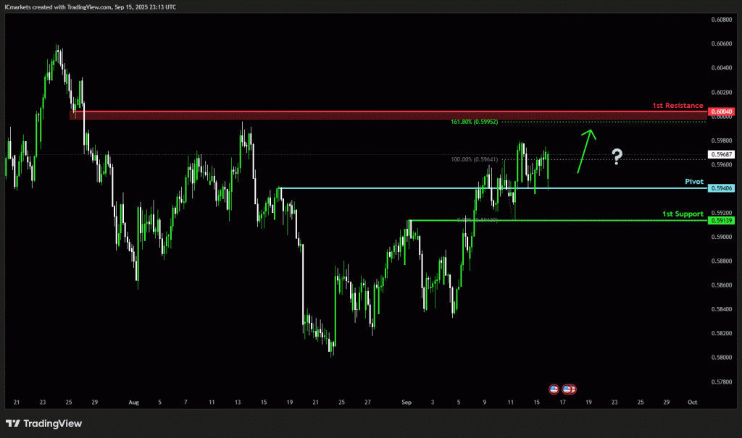The image size is (742, 438).
Task: Click date '7' on the time axis
Action: pos(185,403)
